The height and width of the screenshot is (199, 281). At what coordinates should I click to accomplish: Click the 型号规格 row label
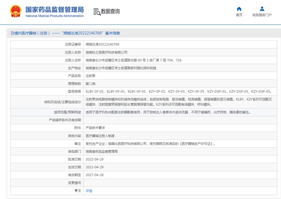coord(74,91)
